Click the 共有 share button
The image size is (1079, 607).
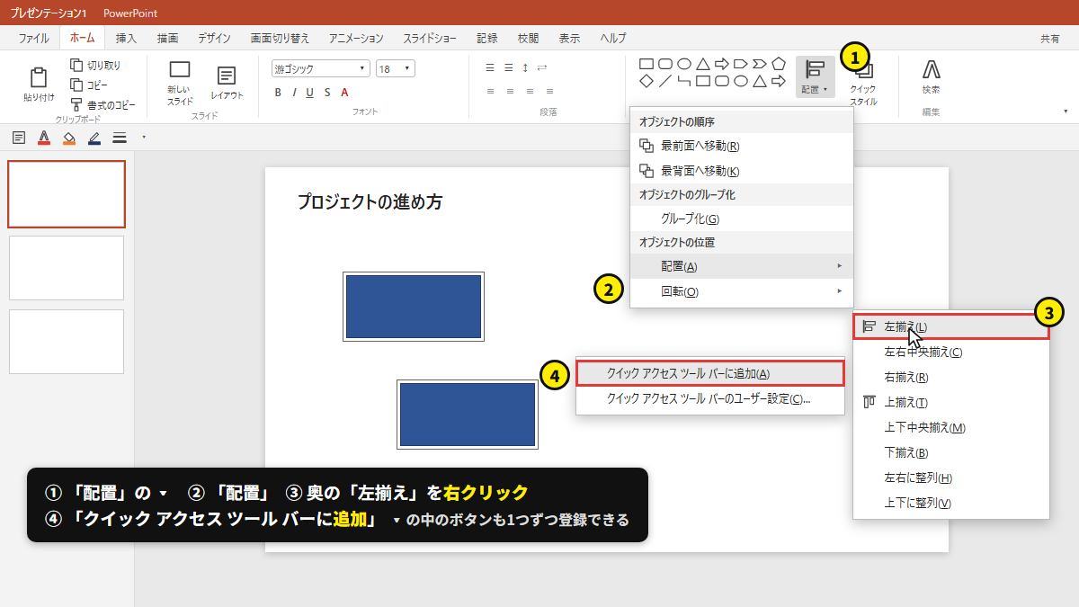1050,38
